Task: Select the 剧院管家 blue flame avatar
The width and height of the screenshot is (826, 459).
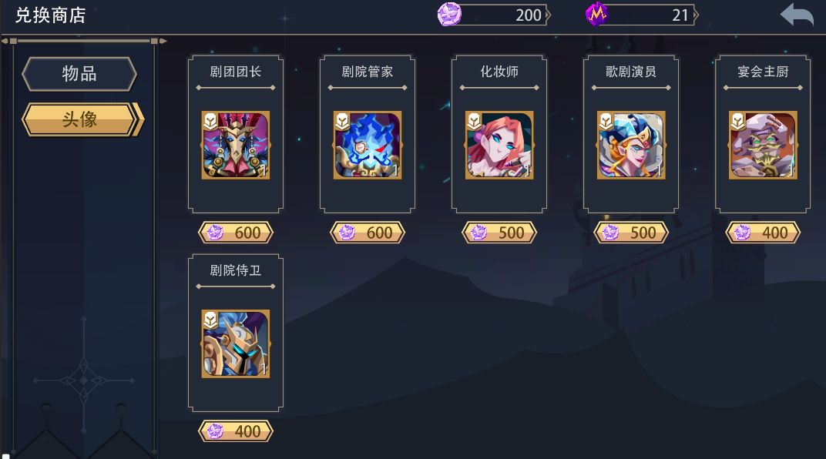Action: pos(368,145)
